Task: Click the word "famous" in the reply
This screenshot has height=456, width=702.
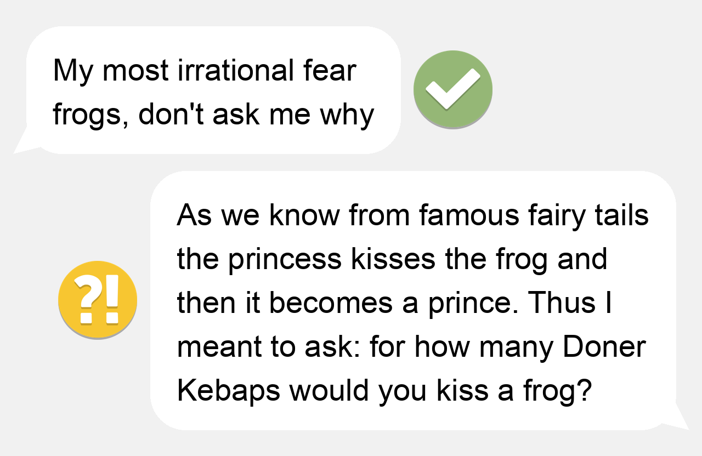Action: coord(468,215)
